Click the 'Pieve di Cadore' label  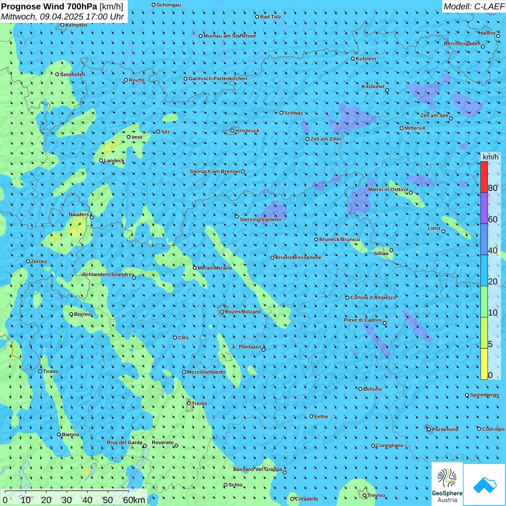coord(363,320)
